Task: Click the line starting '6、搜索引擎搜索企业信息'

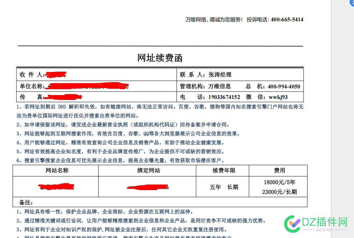Action: [121, 160]
